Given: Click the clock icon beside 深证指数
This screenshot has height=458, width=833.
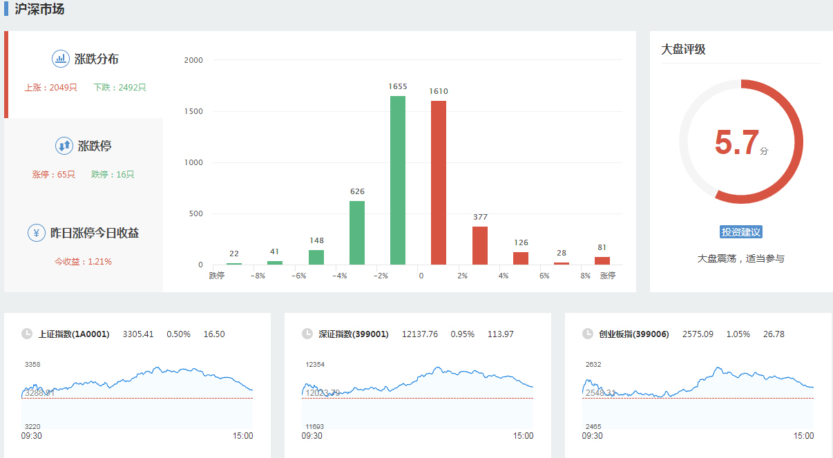Looking at the screenshot, I should point(307,334).
